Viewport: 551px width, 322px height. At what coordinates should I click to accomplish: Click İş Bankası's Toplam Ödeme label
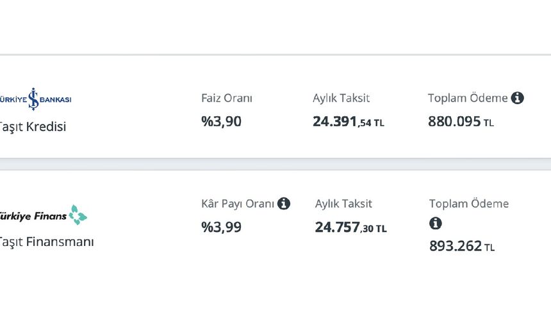coord(468,98)
